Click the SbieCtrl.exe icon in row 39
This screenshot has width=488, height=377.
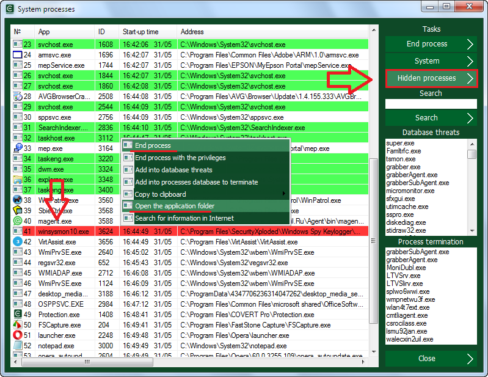click(18, 210)
